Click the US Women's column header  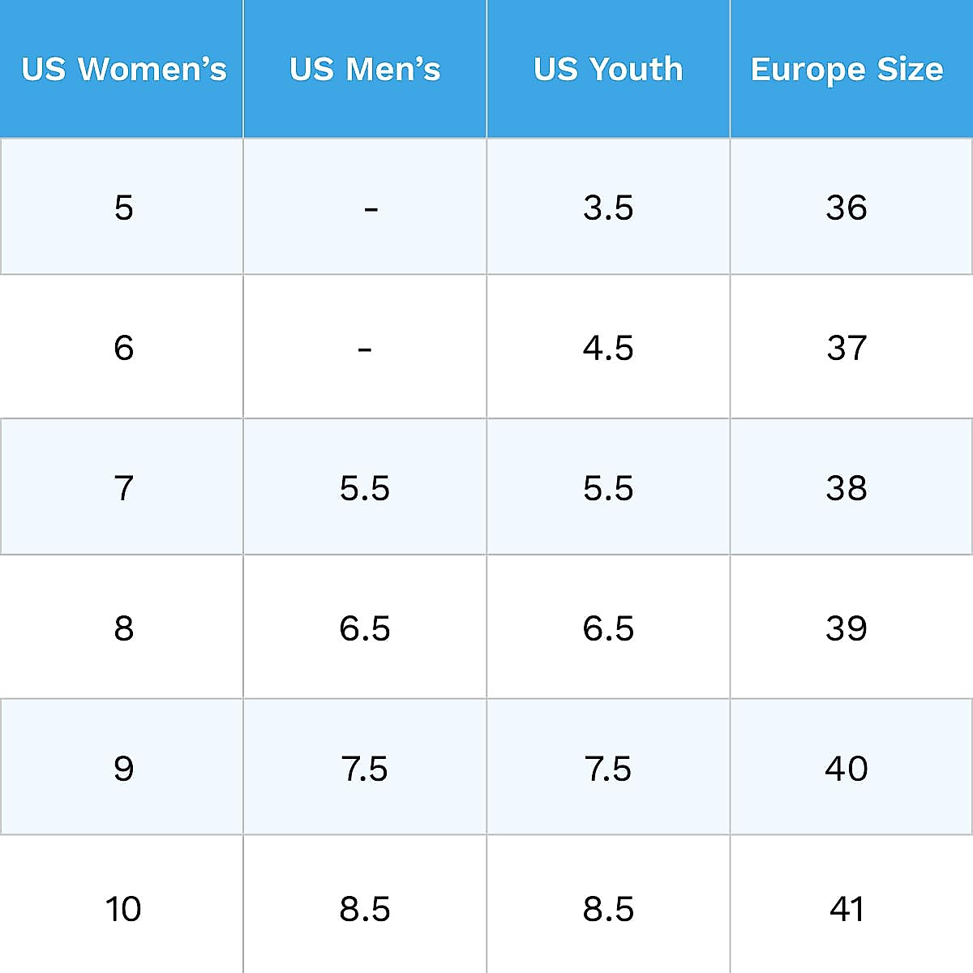tap(123, 70)
